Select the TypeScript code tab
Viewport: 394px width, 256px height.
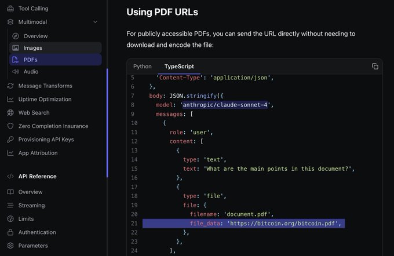pyautogui.click(x=179, y=67)
